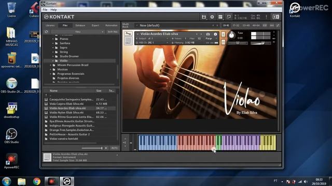
Task: Expand the Musicas folder
Action: (x=51, y=69)
